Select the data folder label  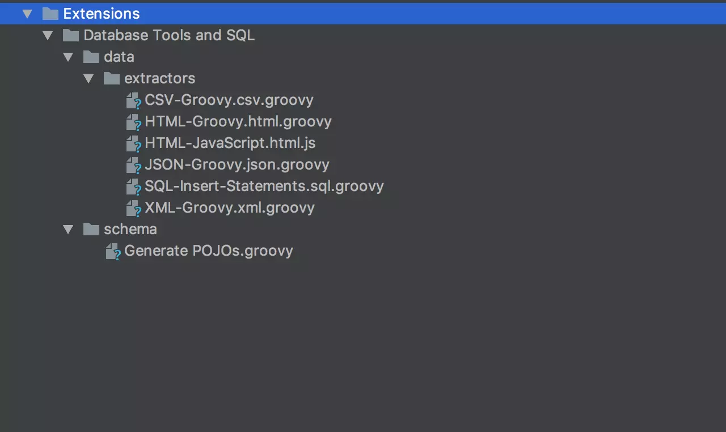pos(119,57)
